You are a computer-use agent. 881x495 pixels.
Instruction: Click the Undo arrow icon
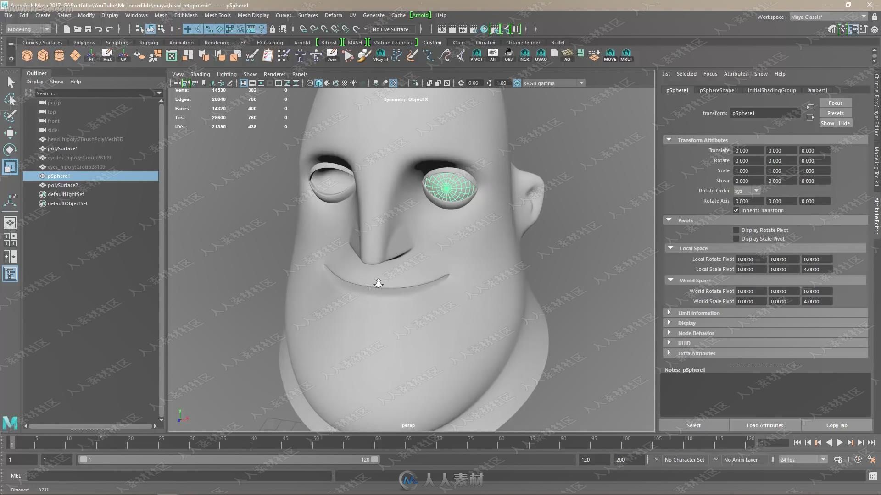coord(98,29)
